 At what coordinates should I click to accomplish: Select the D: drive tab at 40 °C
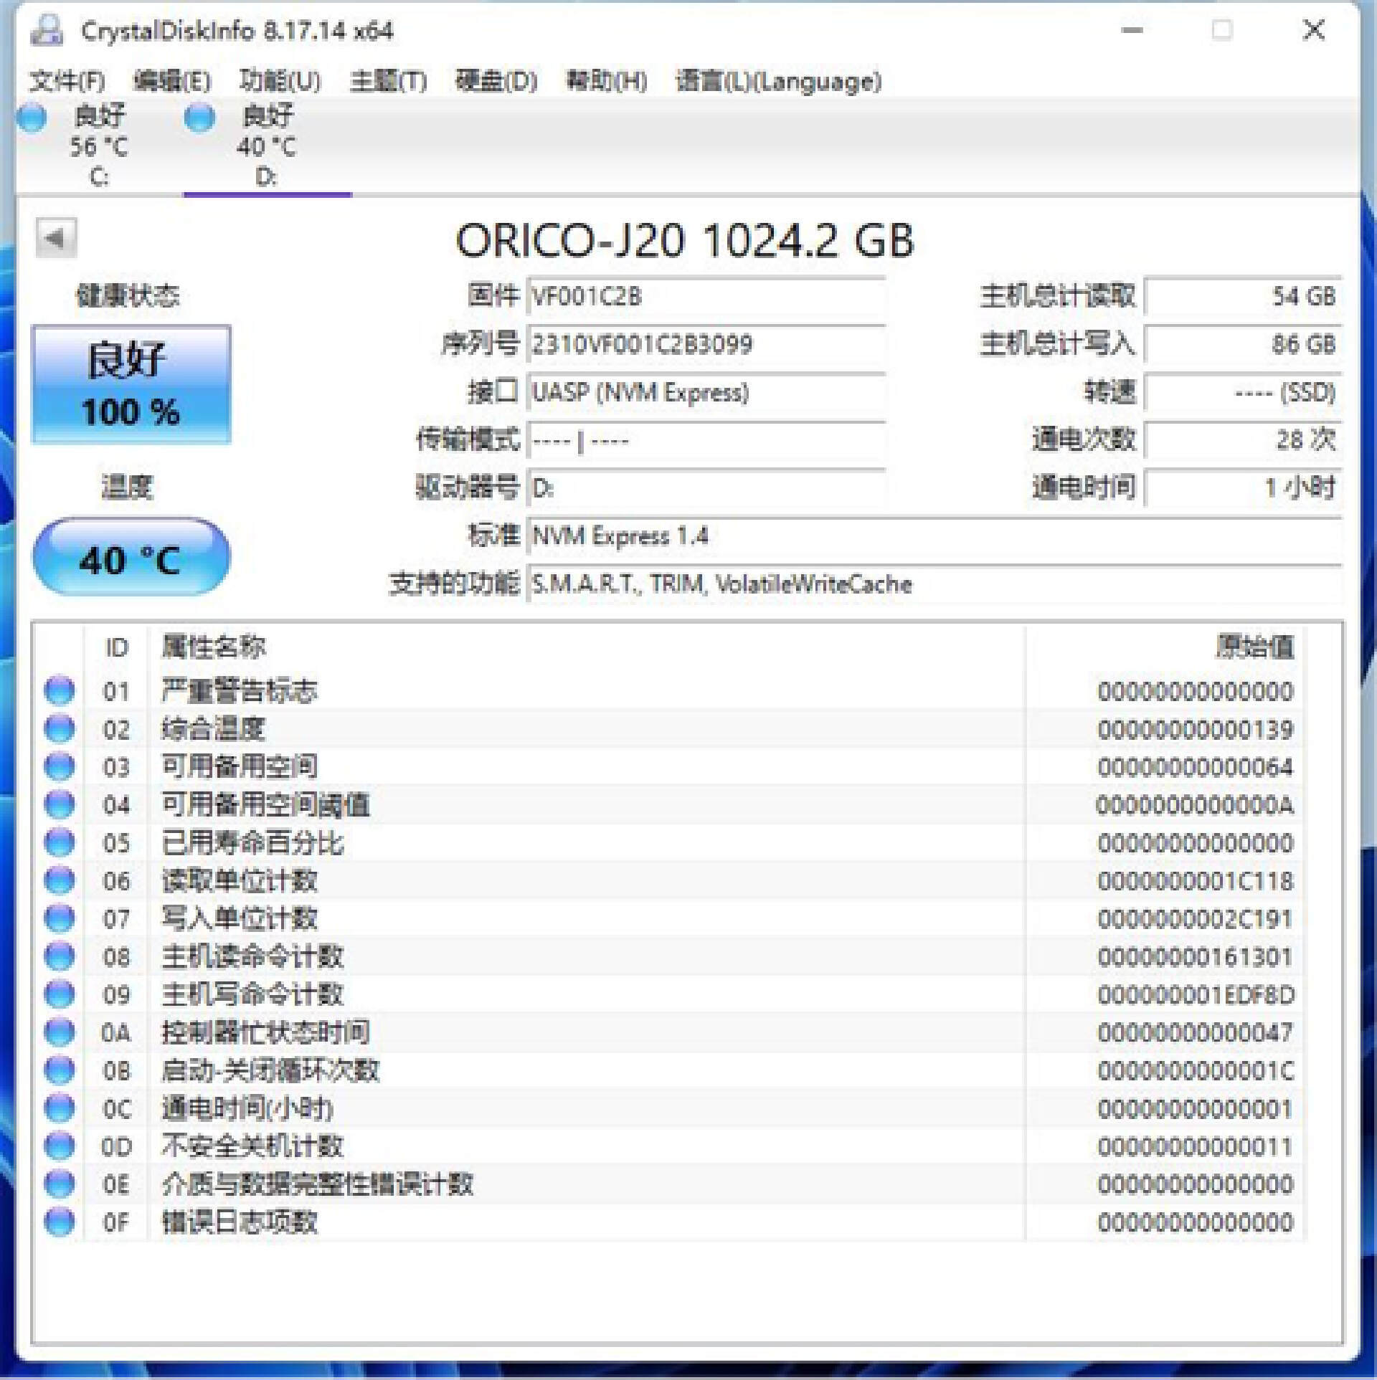[x=267, y=146]
